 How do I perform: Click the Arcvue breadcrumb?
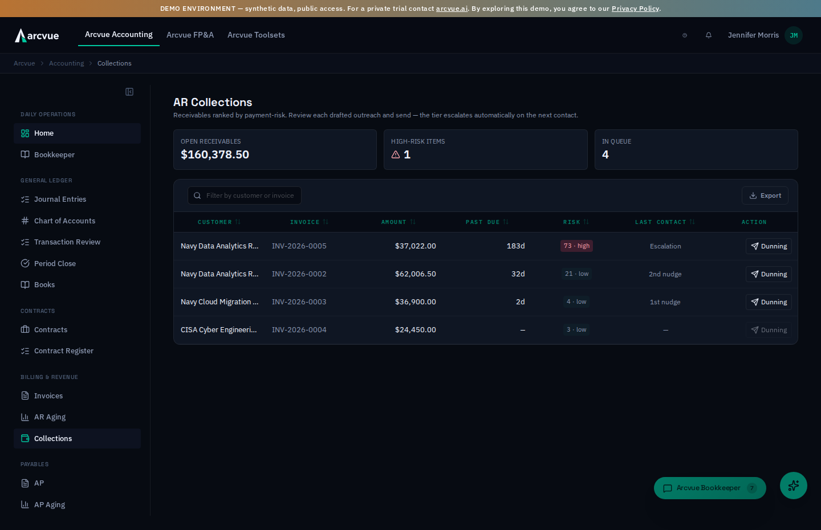click(x=24, y=63)
